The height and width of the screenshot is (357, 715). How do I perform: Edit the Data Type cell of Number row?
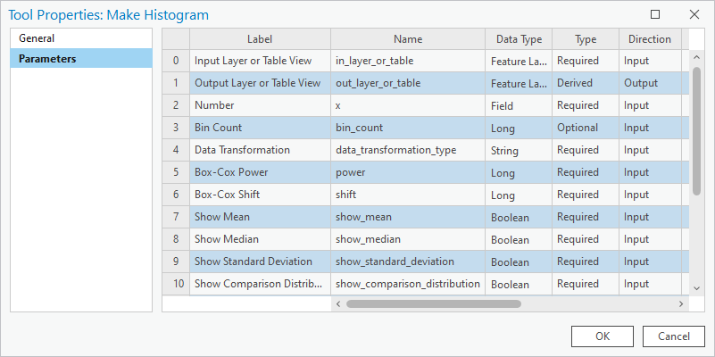point(519,105)
